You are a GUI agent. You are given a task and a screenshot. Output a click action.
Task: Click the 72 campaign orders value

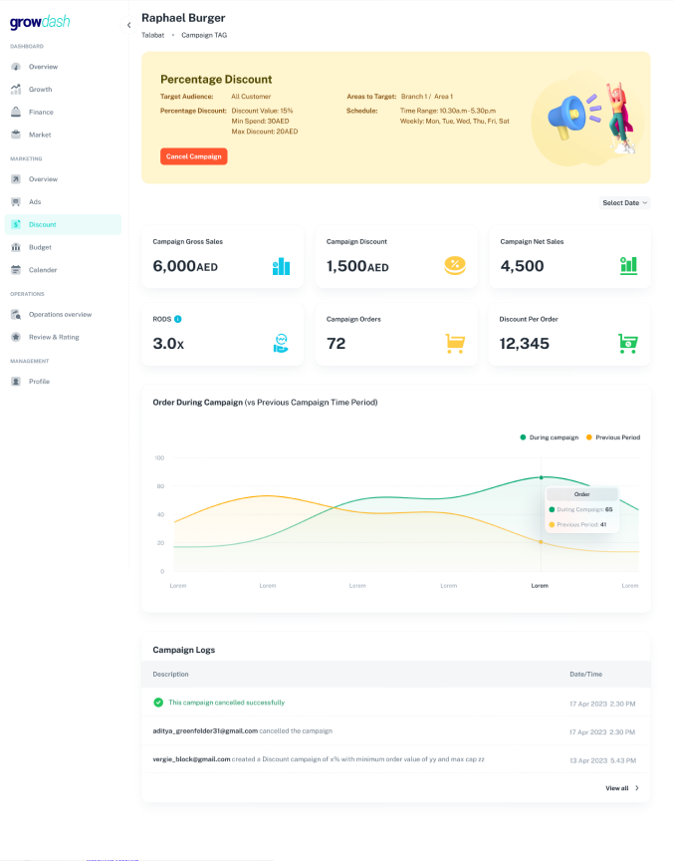pos(337,344)
